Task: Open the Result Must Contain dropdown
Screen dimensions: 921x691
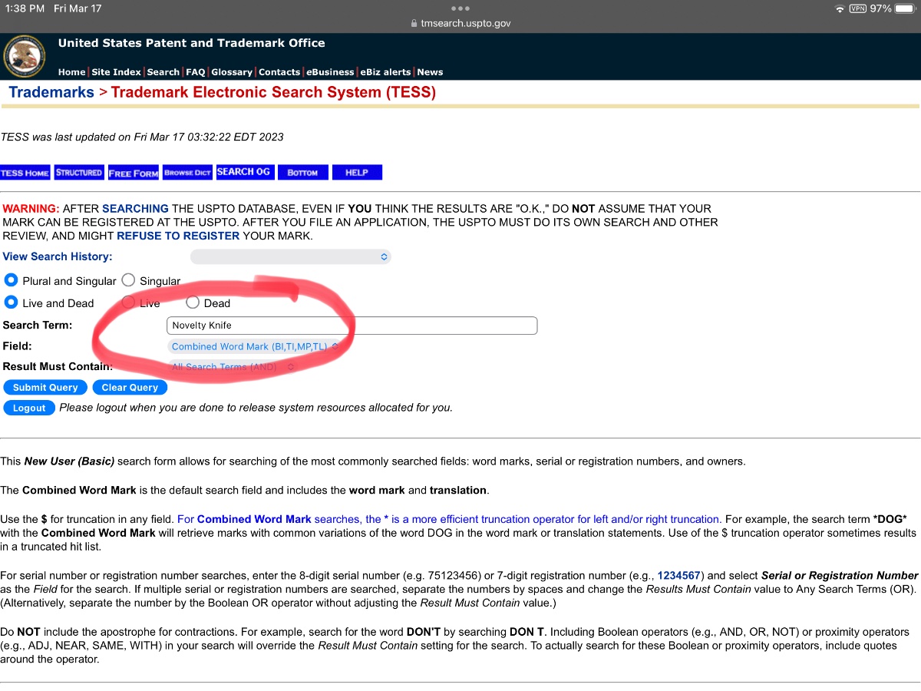Action: pos(233,367)
